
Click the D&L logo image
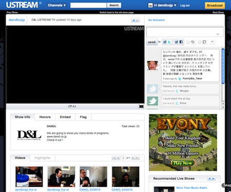click(29, 135)
